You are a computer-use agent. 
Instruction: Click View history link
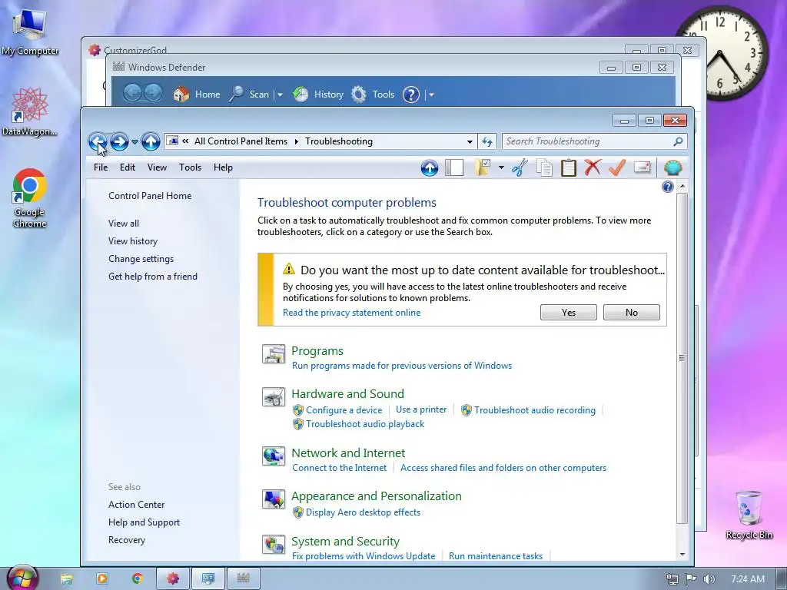pyautogui.click(x=133, y=241)
